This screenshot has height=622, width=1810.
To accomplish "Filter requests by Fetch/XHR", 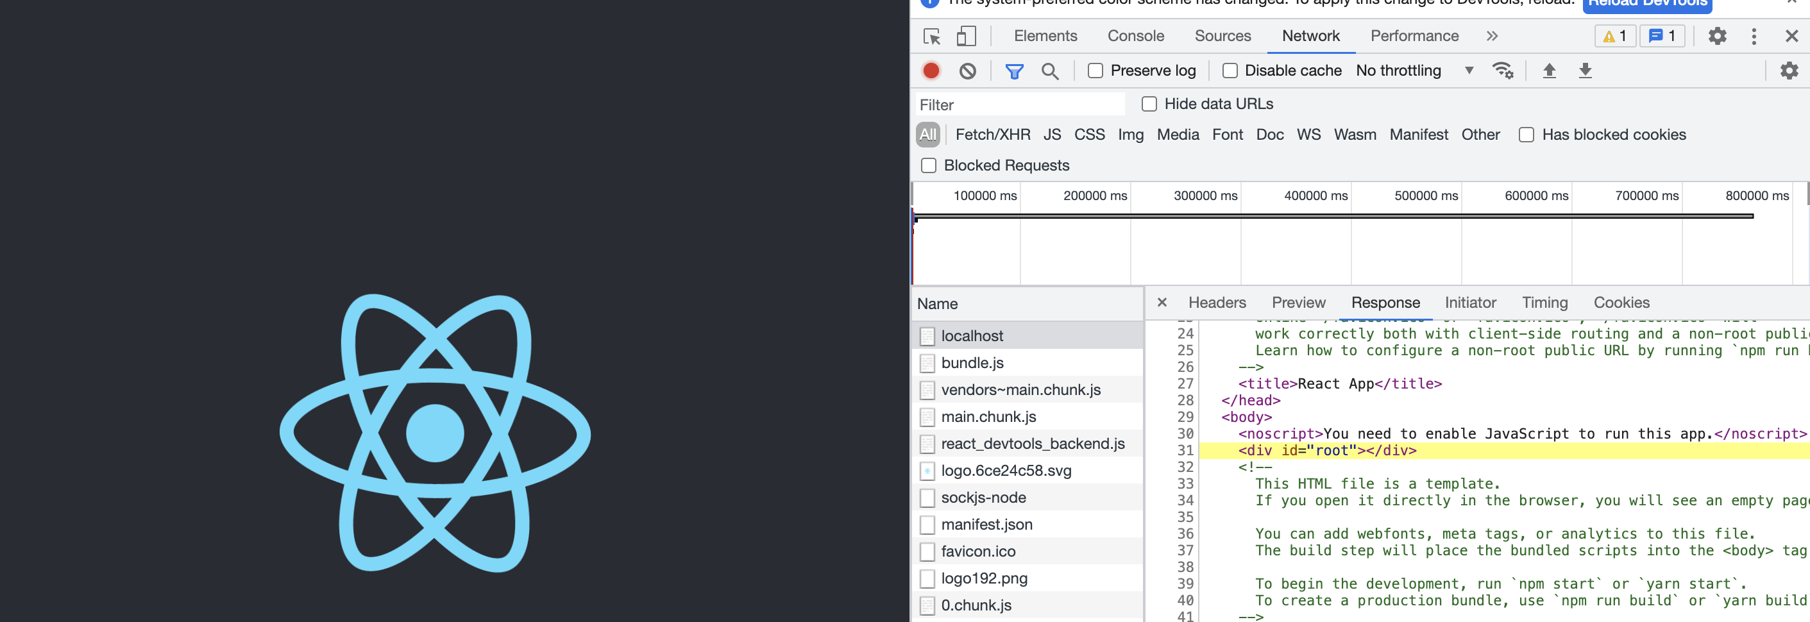I will (x=992, y=135).
